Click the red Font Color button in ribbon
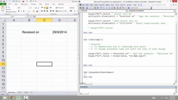Viewport: 178px width, 100px height. (37, 11)
